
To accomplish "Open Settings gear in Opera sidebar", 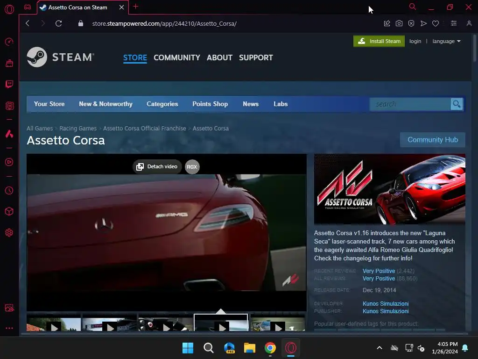I will (9, 233).
